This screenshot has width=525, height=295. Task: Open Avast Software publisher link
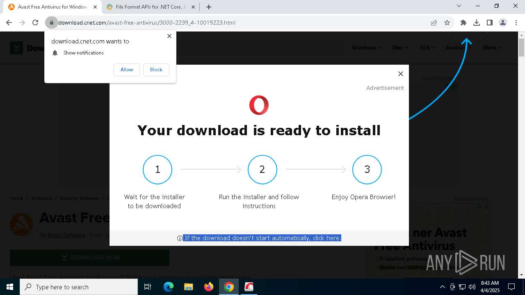(66, 235)
